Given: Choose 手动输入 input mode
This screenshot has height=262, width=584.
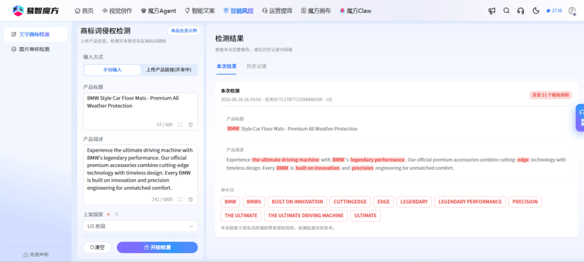Looking at the screenshot, I should pos(112,70).
